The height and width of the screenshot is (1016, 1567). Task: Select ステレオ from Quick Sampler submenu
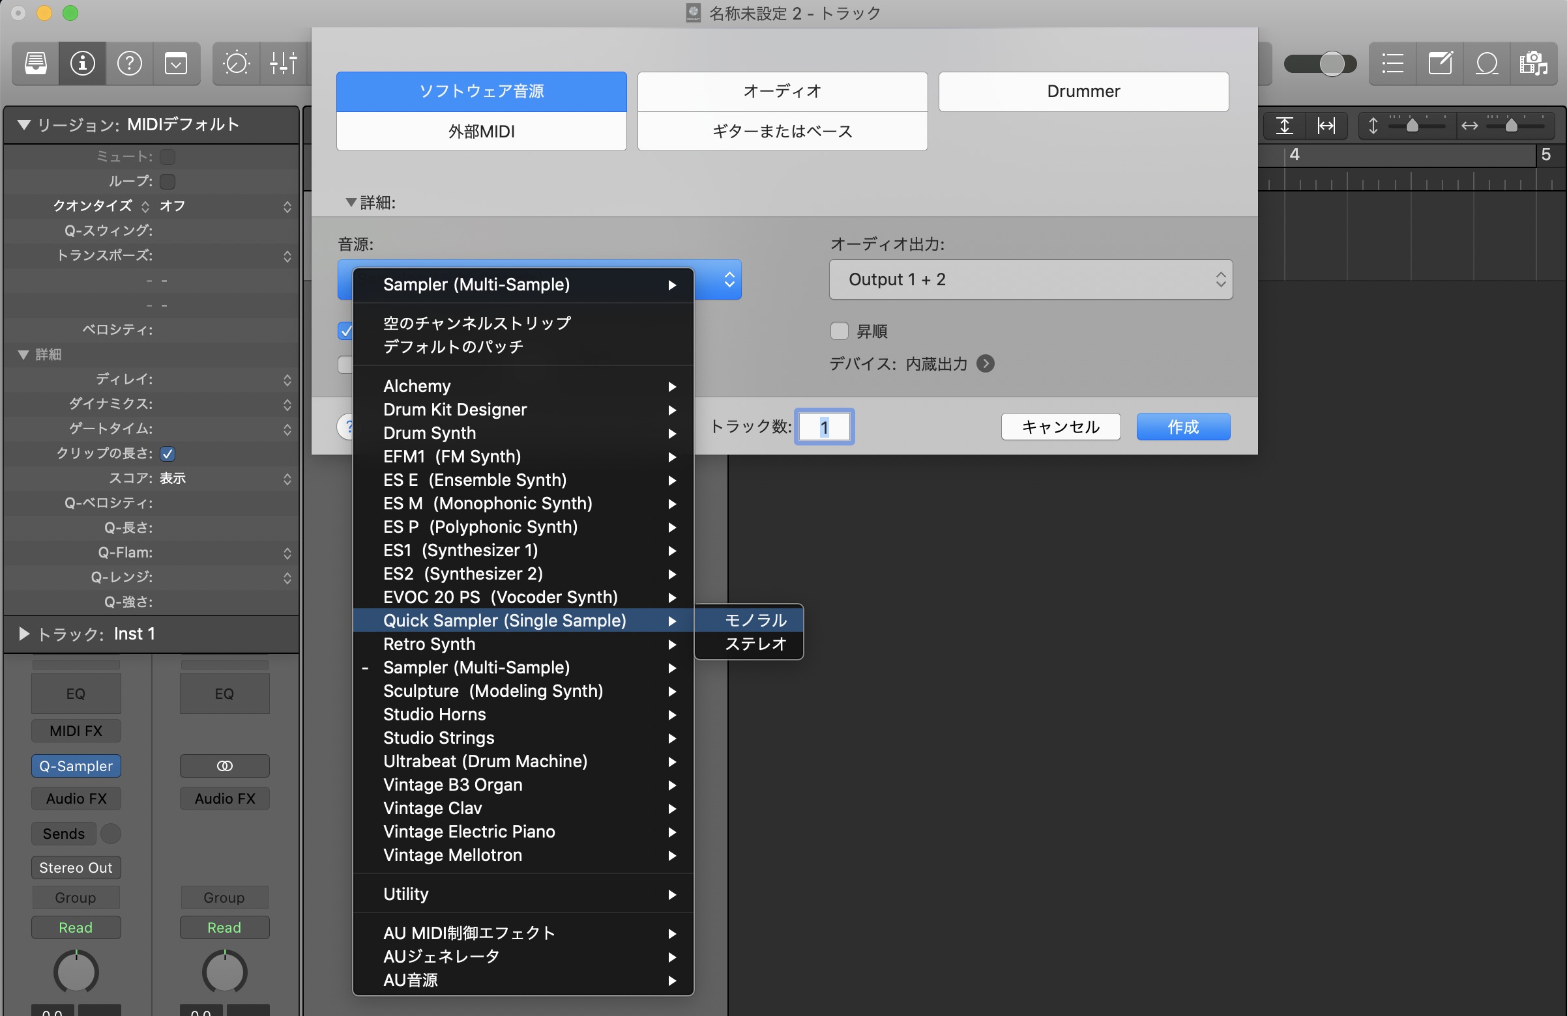[x=752, y=643]
